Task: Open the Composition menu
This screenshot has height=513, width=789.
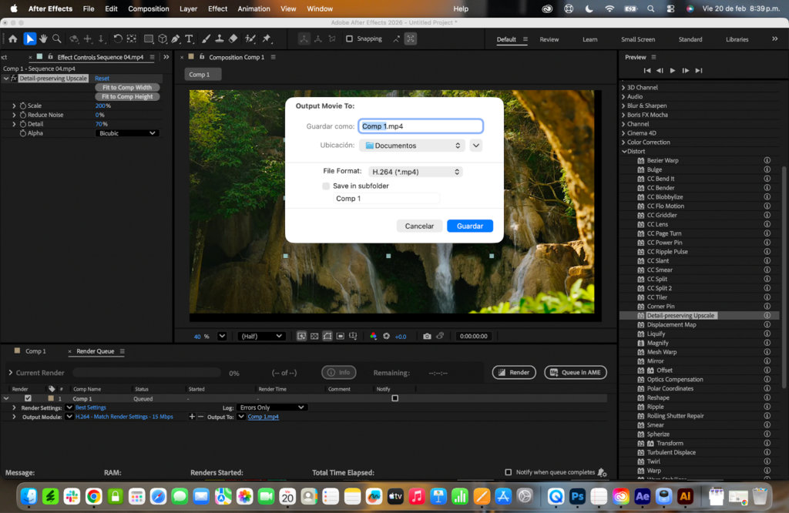Action: point(148,8)
